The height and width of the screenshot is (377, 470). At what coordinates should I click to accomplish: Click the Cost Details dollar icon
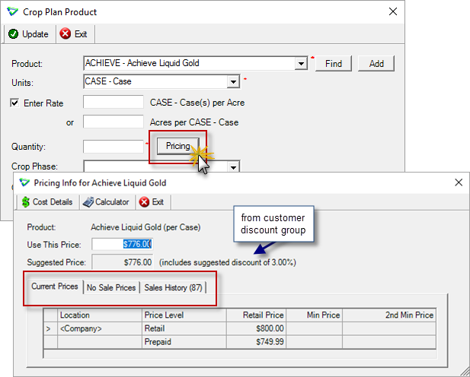[x=26, y=202]
